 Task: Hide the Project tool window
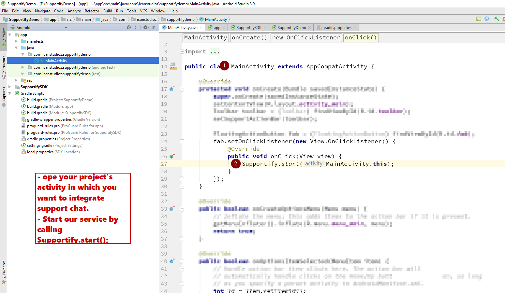point(154,28)
